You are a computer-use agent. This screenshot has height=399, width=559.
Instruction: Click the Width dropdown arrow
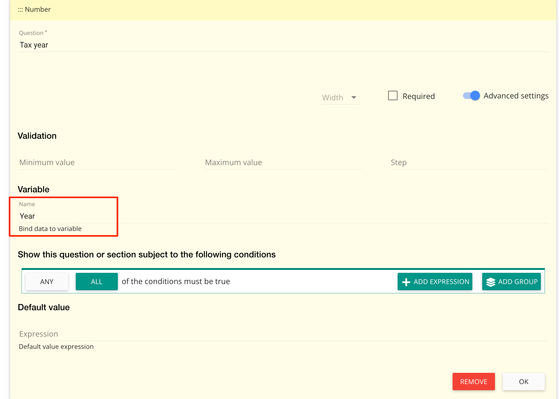[354, 98]
